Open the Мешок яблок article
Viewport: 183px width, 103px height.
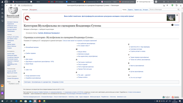pyautogui.click(x=82, y=51)
